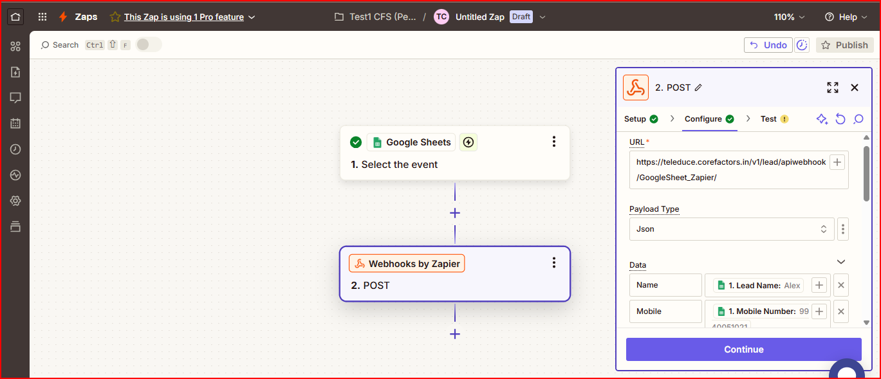Open the Payload Type Json dropdown
Image resolution: width=881 pixels, height=379 pixels.
(x=732, y=229)
